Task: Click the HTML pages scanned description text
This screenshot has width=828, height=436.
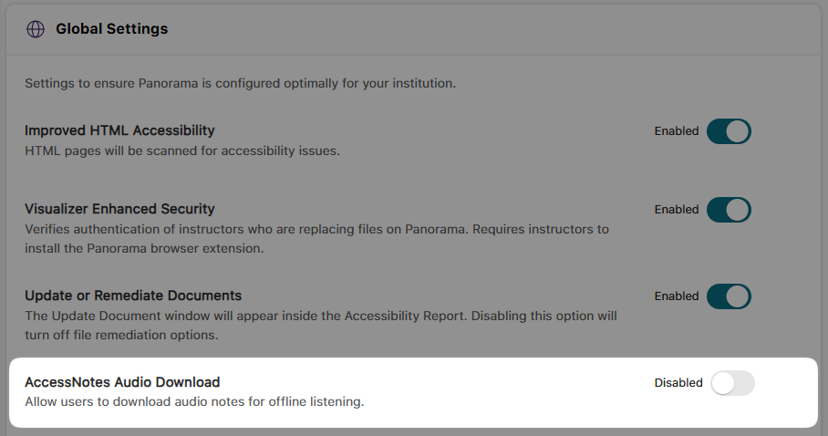Action: [182, 151]
